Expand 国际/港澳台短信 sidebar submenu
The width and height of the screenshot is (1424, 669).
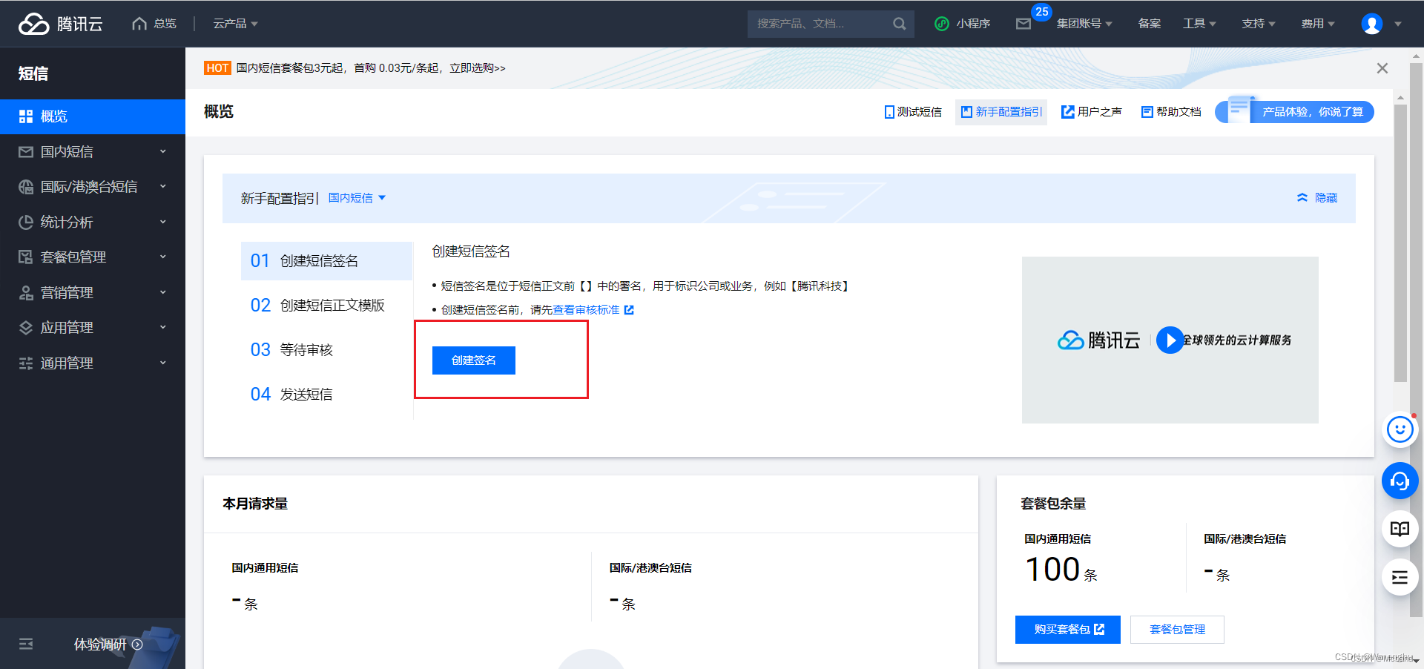click(163, 186)
